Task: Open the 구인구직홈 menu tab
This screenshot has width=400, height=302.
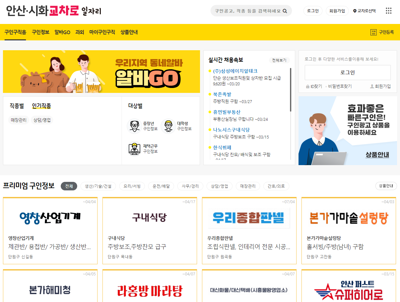Action: (15, 32)
